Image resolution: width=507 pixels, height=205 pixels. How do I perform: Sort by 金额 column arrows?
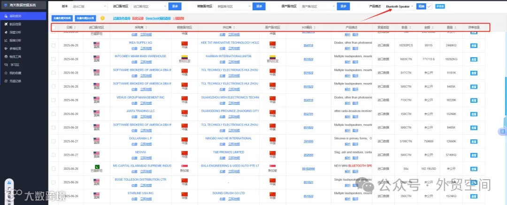(433, 28)
